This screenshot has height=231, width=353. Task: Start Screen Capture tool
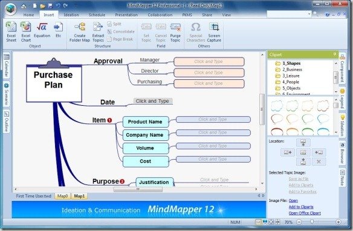click(x=214, y=32)
